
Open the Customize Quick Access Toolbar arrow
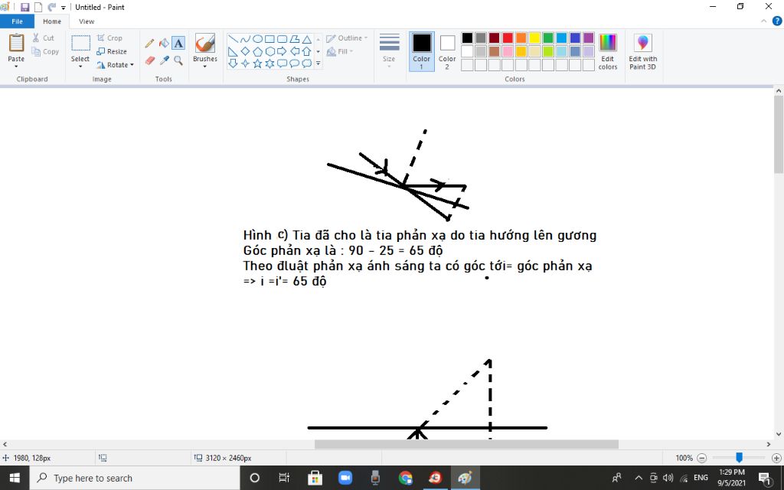(64, 8)
